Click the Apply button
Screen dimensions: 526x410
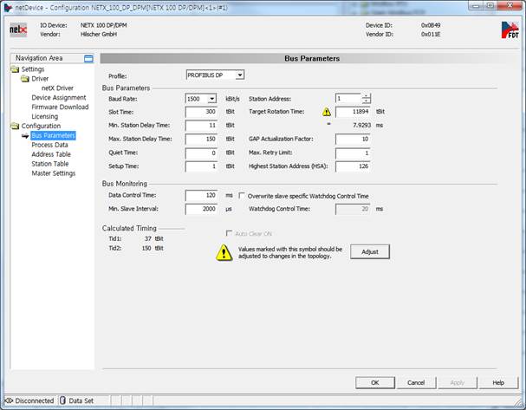point(458,383)
